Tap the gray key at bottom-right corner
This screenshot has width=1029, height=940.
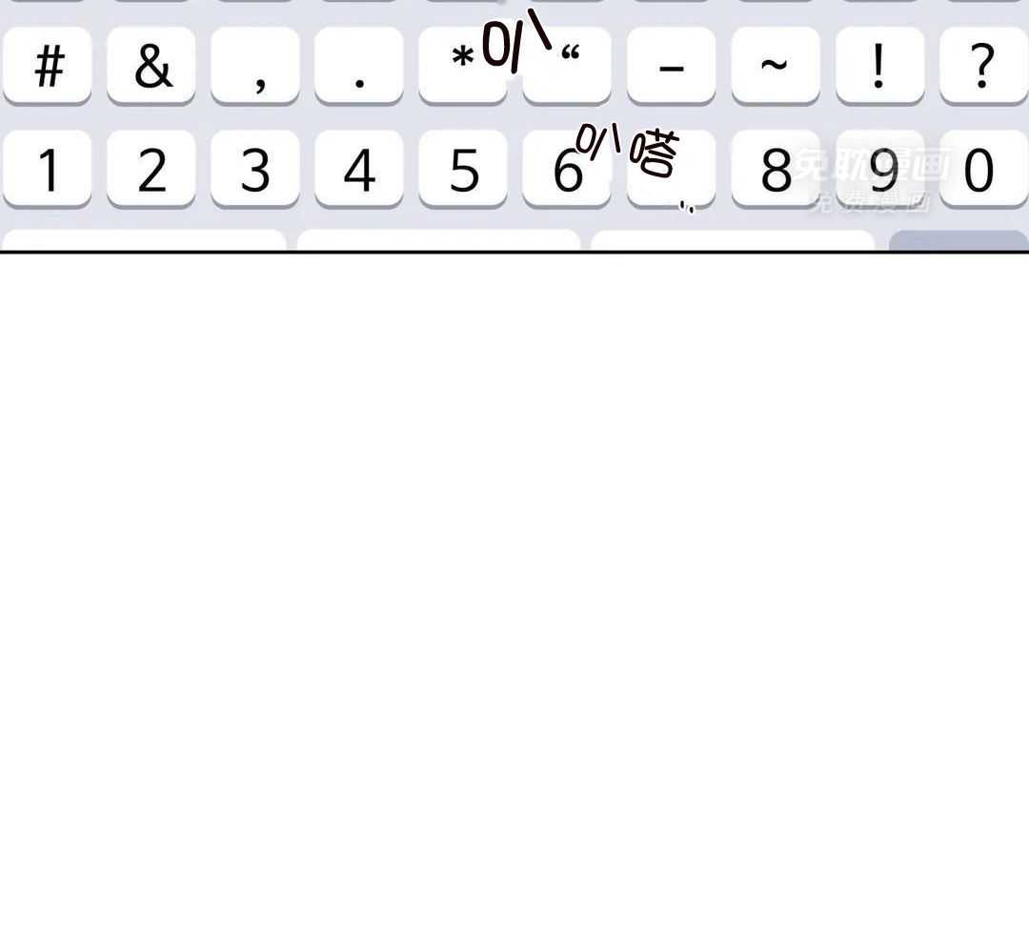958,240
